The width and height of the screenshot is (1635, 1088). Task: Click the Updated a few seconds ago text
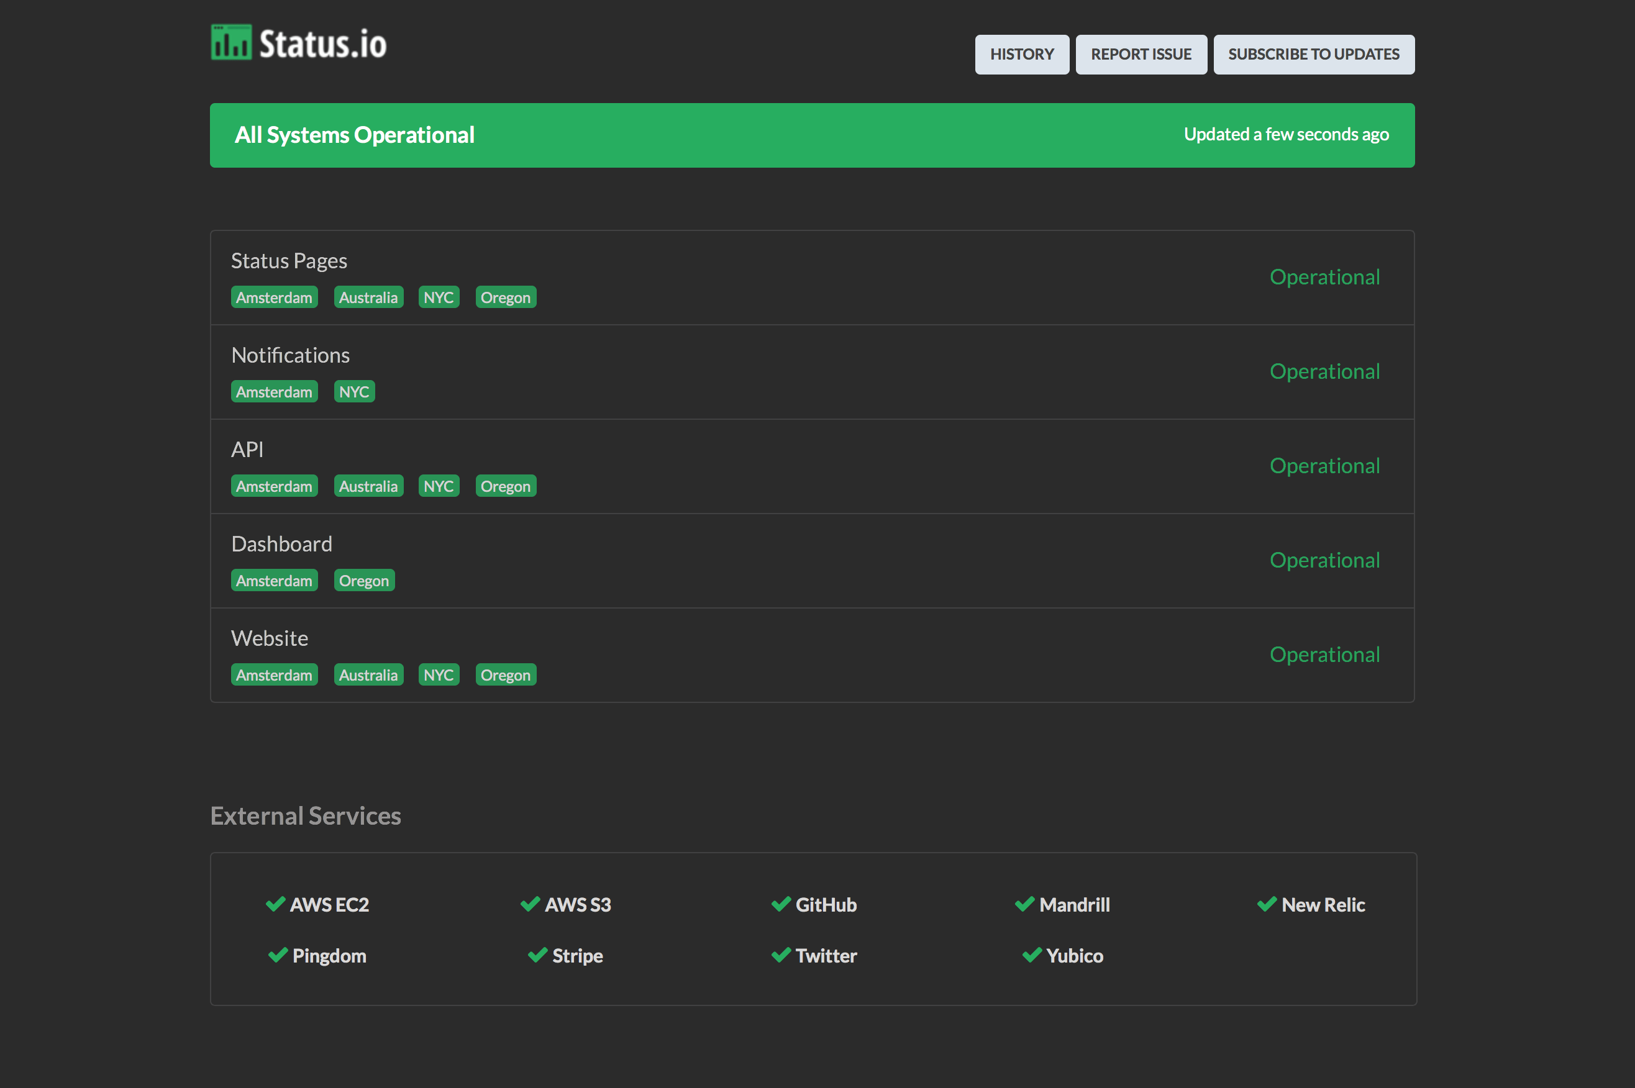[1285, 135]
